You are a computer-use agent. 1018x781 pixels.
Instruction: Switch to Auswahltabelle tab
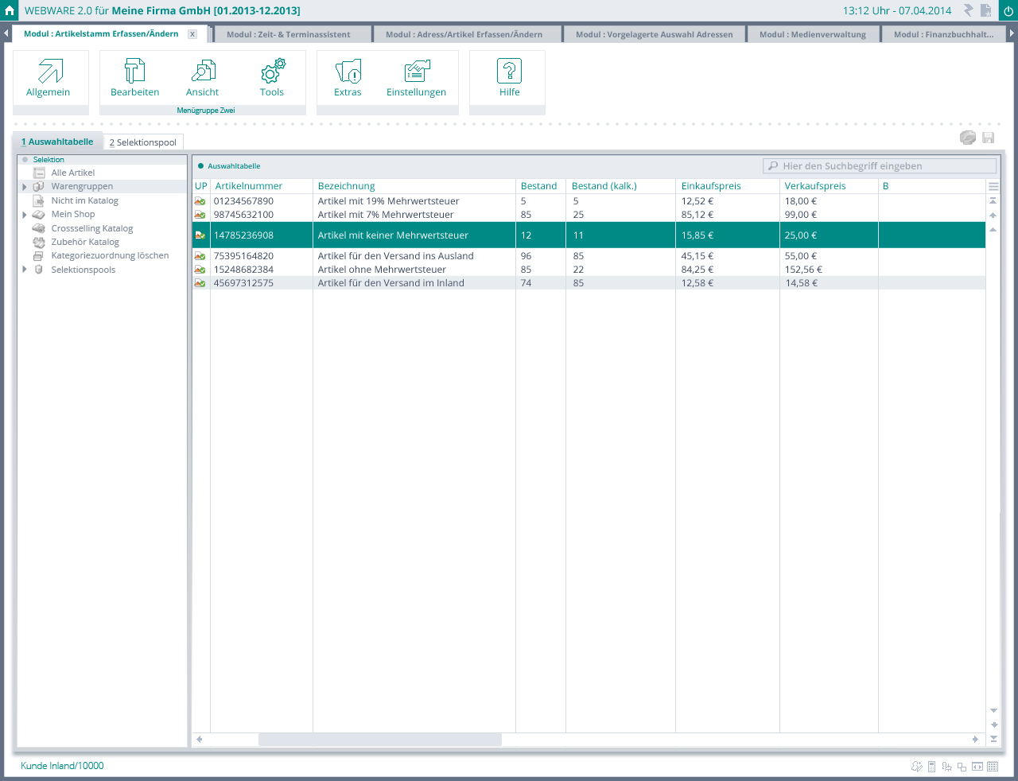point(57,142)
